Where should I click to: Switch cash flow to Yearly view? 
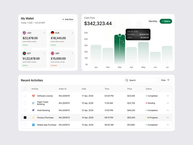pos(166,21)
